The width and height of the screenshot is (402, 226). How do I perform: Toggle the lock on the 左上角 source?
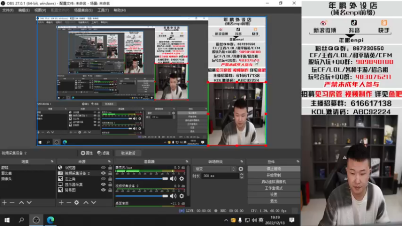[x=110, y=179]
